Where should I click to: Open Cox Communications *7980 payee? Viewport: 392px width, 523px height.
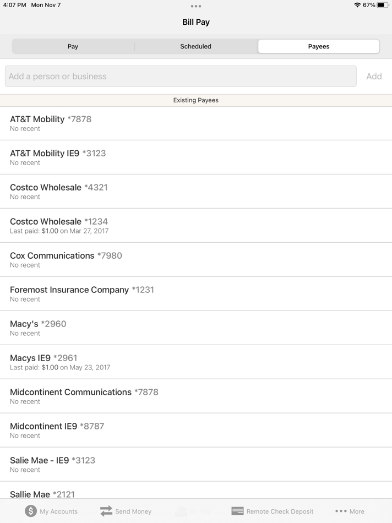click(x=196, y=260)
